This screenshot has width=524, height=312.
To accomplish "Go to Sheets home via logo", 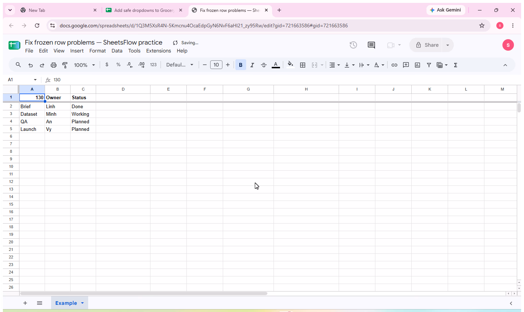I will coord(14,45).
